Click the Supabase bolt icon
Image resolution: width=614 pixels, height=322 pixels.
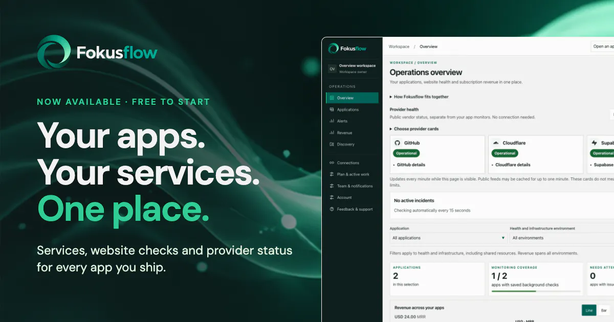click(x=594, y=143)
